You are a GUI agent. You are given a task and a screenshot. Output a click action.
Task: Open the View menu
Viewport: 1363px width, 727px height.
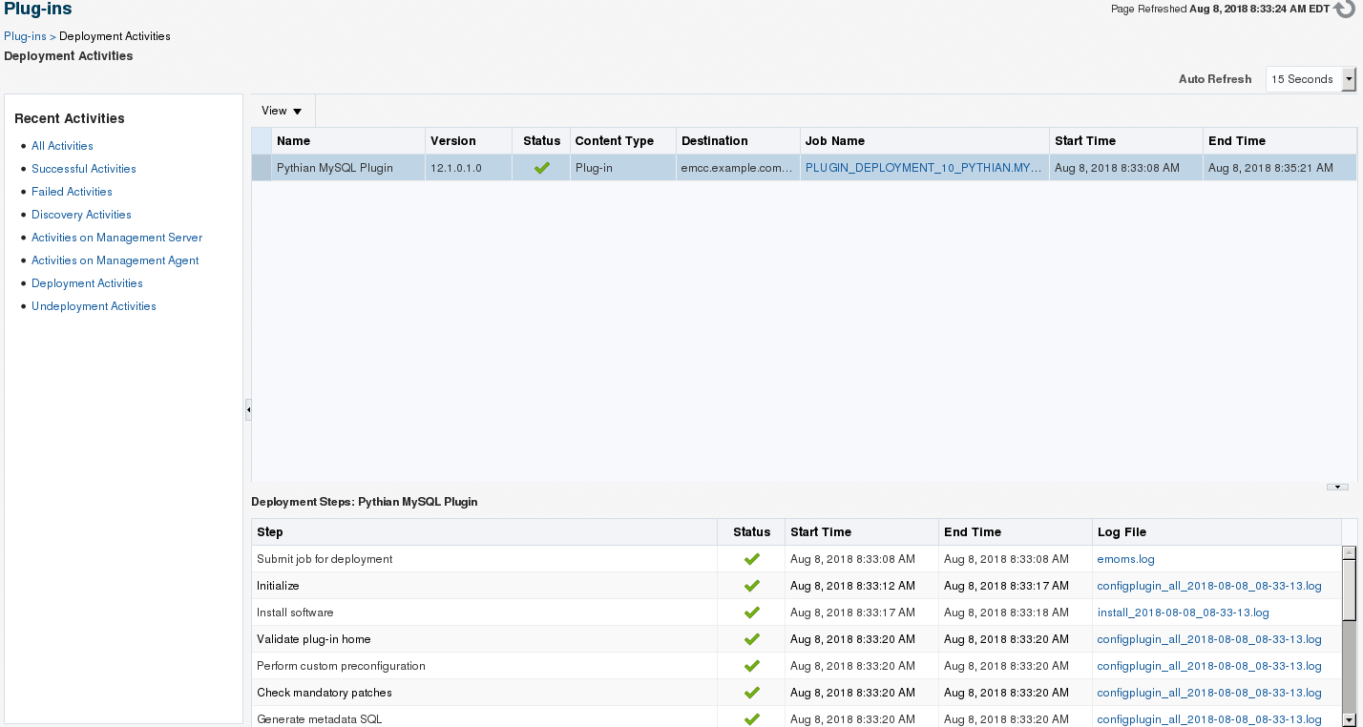[282, 111]
